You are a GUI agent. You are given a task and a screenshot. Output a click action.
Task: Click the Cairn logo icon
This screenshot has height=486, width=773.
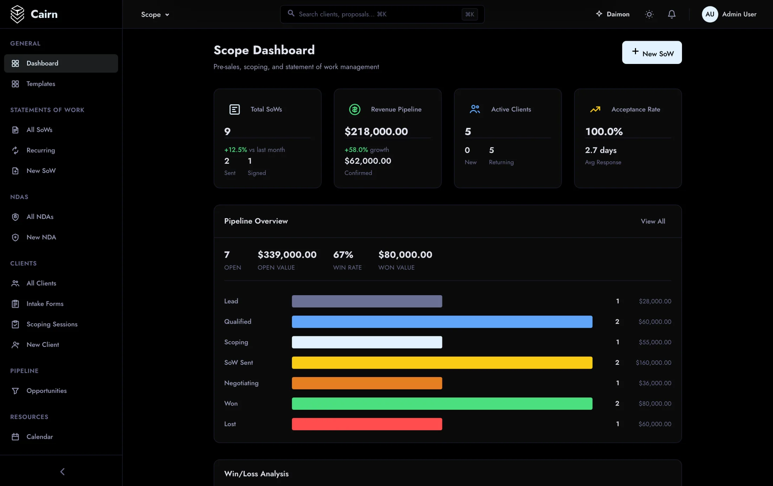tap(17, 14)
